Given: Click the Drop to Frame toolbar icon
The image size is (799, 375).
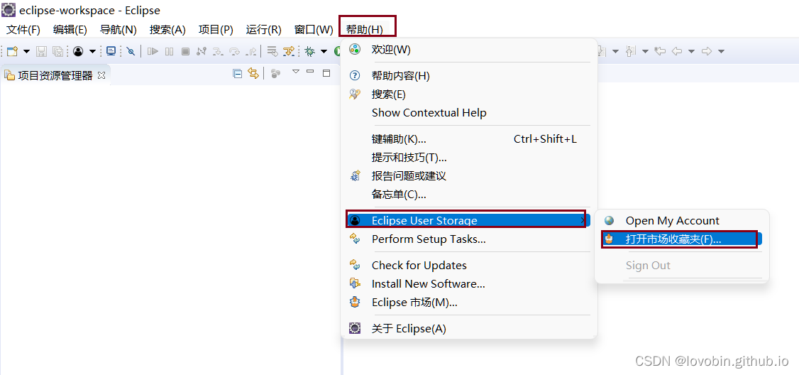Looking at the screenshot, I should tap(272, 51).
